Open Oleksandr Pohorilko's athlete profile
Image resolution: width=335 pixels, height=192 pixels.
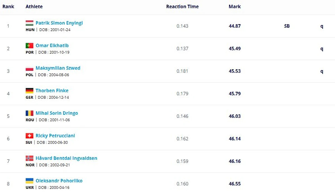click(x=59, y=181)
